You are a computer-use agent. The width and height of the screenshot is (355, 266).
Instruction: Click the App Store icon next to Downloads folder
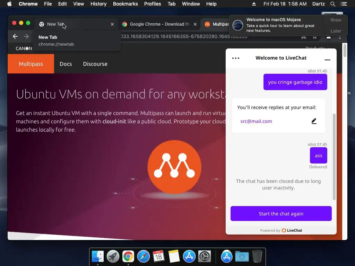[x=227, y=257]
